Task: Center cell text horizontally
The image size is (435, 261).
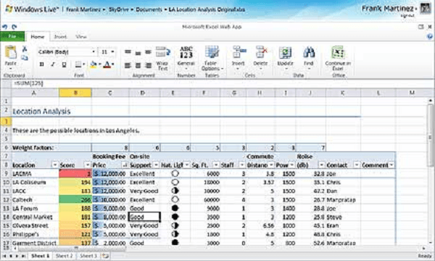Action: [138, 65]
